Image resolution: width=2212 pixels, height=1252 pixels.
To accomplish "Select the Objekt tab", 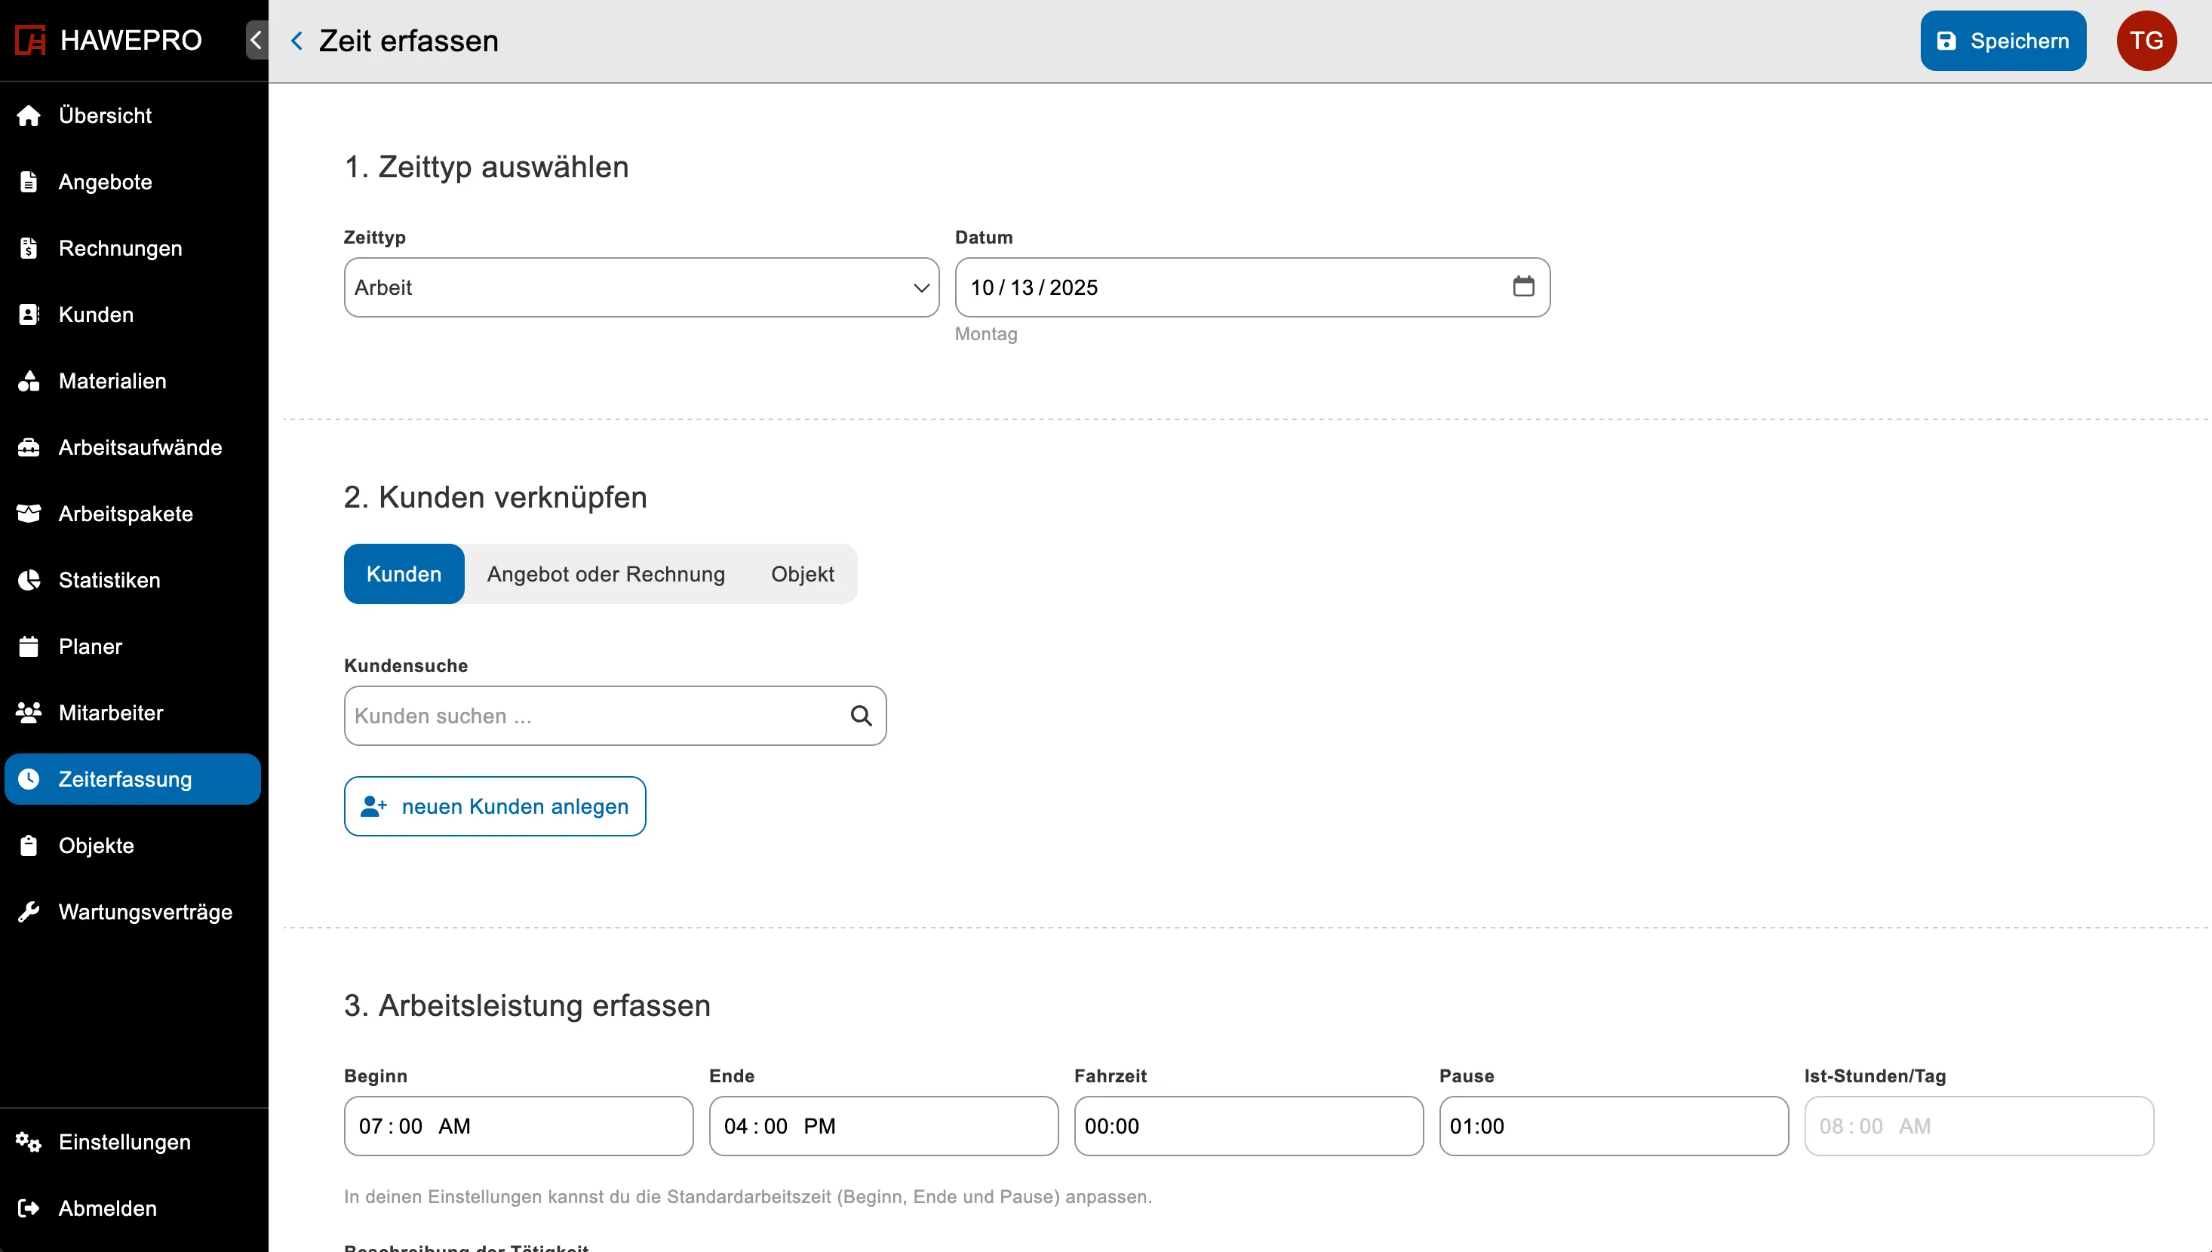I will pyautogui.click(x=801, y=573).
